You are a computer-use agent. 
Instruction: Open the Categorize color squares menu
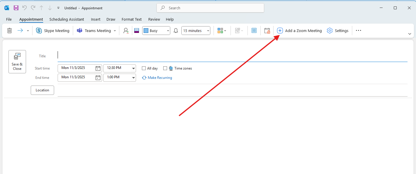coord(222,31)
